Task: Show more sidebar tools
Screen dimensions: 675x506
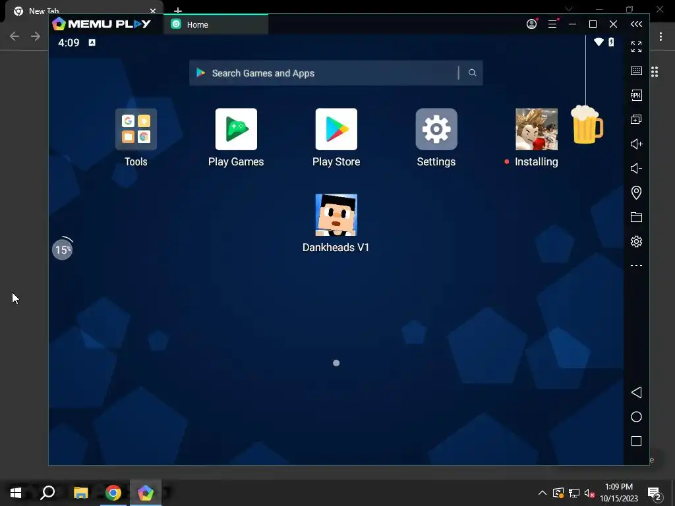Action: 636,266
